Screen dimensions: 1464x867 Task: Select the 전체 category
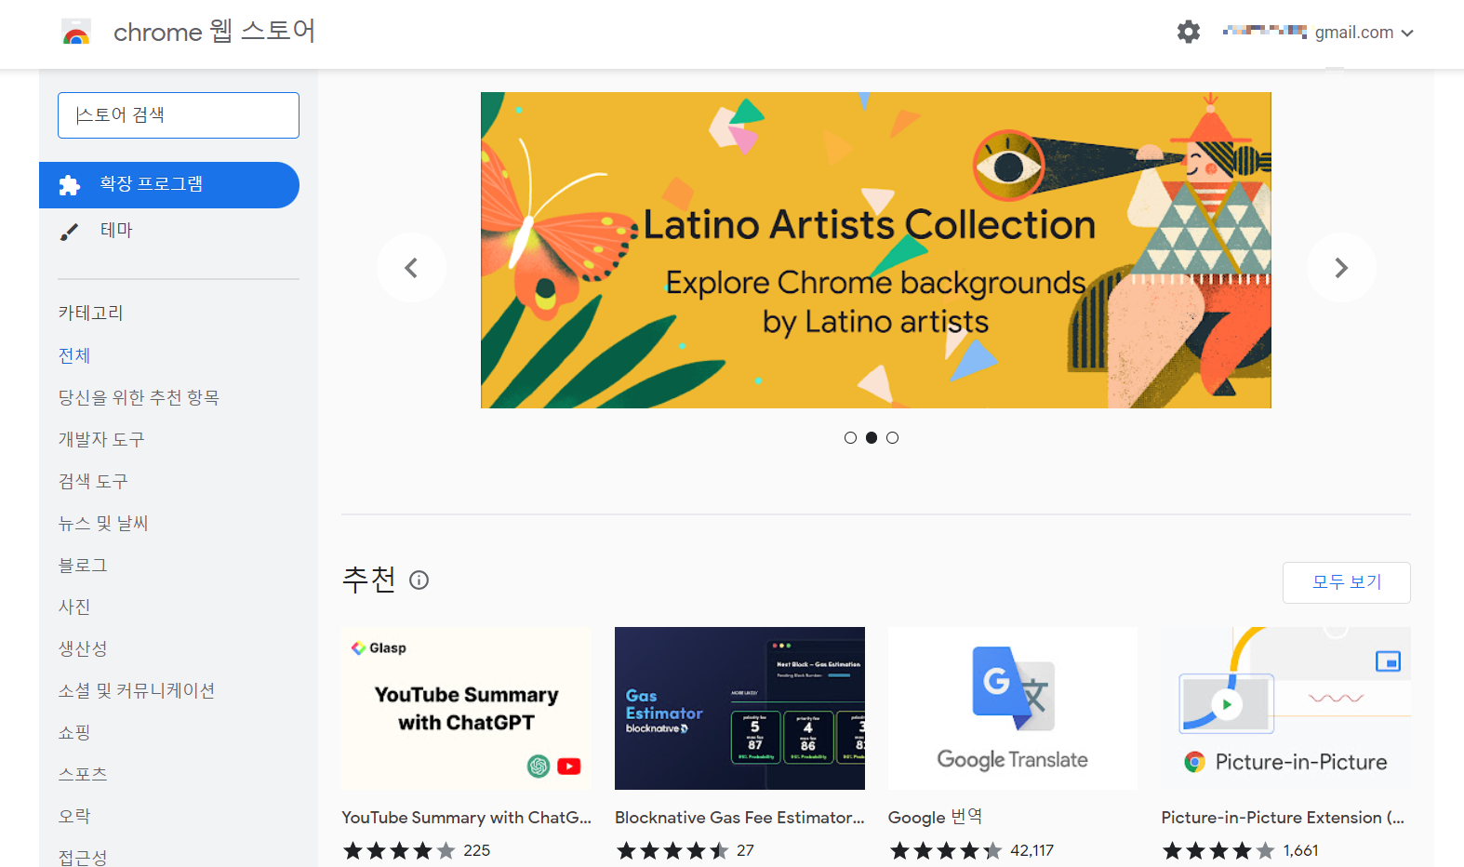pyautogui.click(x=74, y=355)
